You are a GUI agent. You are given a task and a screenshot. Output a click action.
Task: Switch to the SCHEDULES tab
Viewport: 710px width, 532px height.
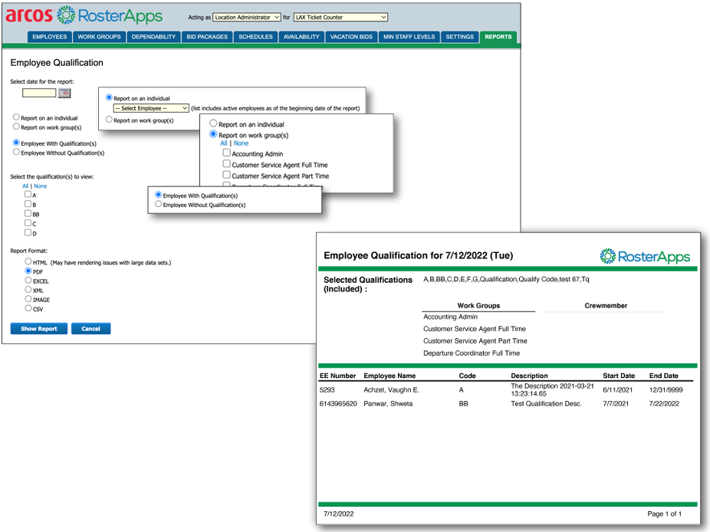point(255,37)
